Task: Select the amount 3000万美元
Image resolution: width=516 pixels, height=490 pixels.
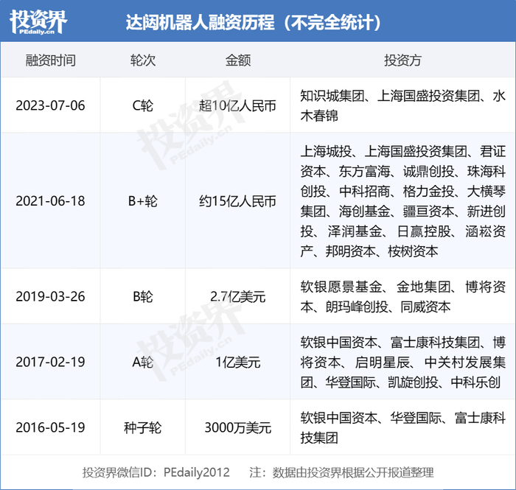Action: 238,427
